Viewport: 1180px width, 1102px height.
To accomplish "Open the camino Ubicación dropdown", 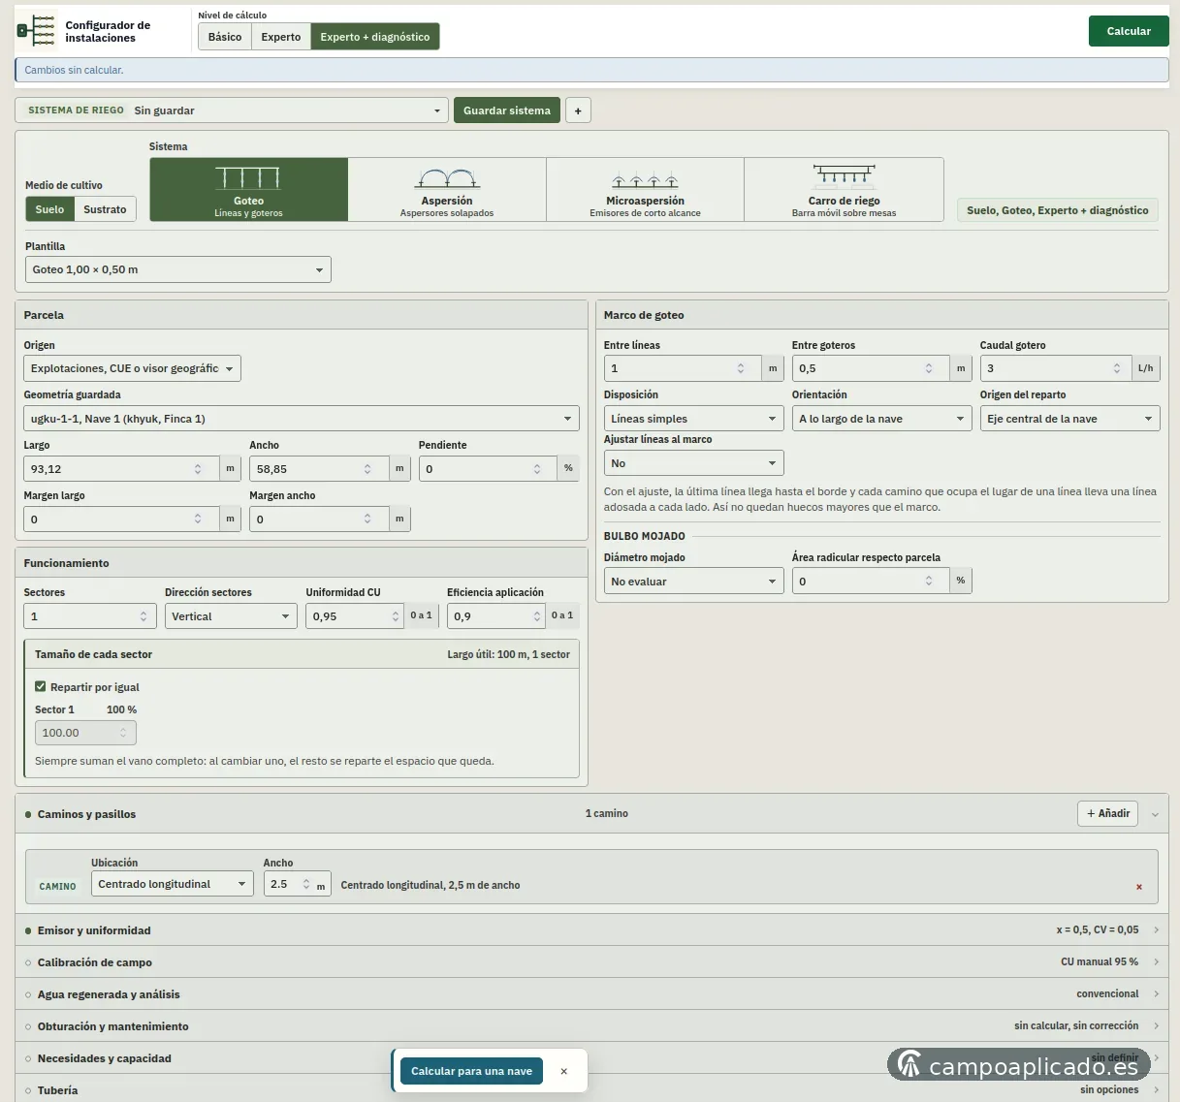I will (173, 884).
